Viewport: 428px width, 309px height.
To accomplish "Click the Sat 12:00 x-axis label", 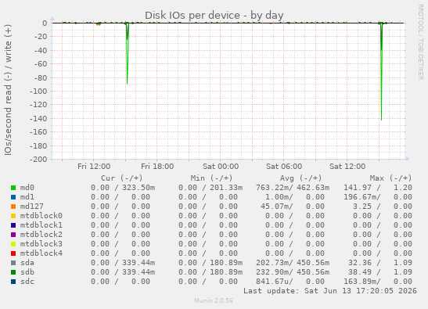I will tap(347, 167).
